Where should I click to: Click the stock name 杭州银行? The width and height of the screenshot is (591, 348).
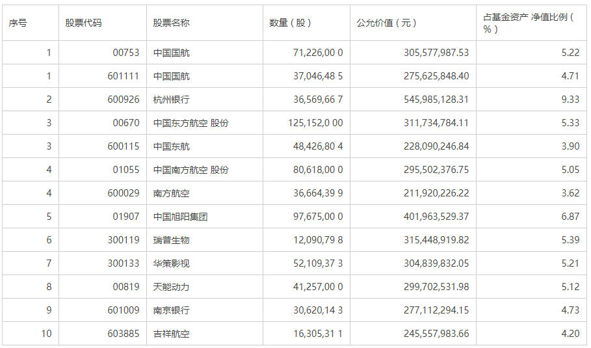coord(171,100)
